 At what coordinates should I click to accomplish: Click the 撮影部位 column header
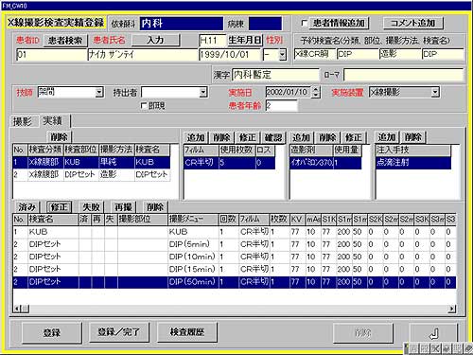[x=143, y=219]
